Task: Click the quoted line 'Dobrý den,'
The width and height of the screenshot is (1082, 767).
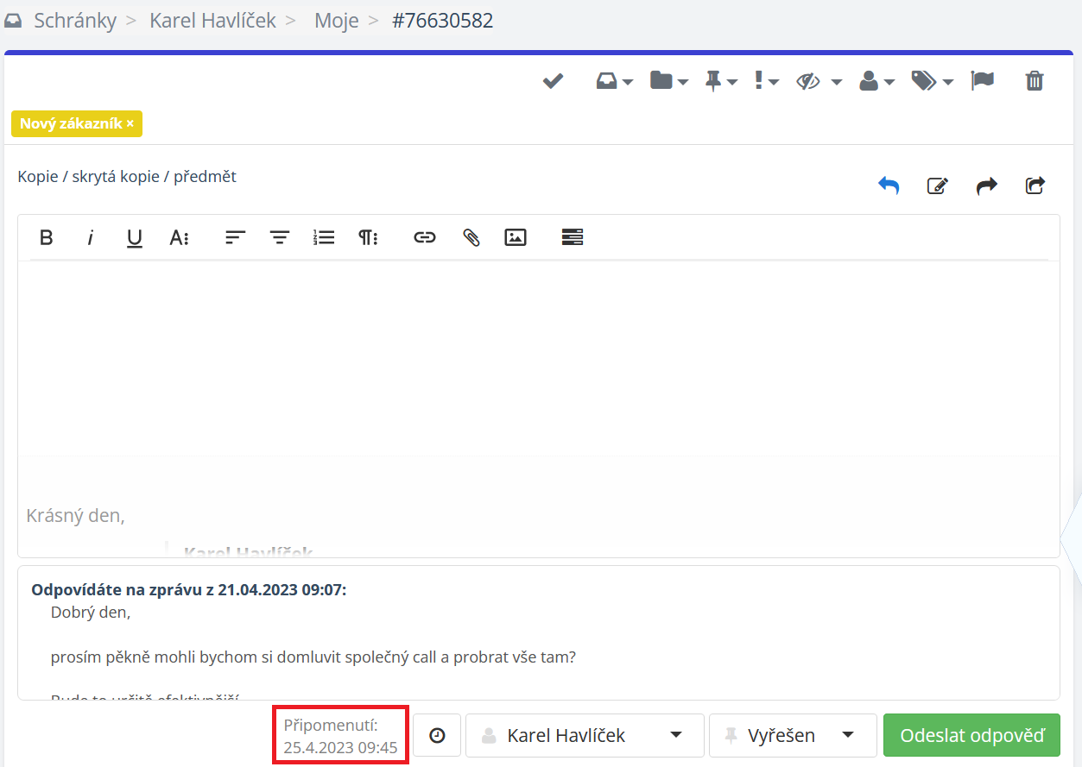Action: coord(91,613)
